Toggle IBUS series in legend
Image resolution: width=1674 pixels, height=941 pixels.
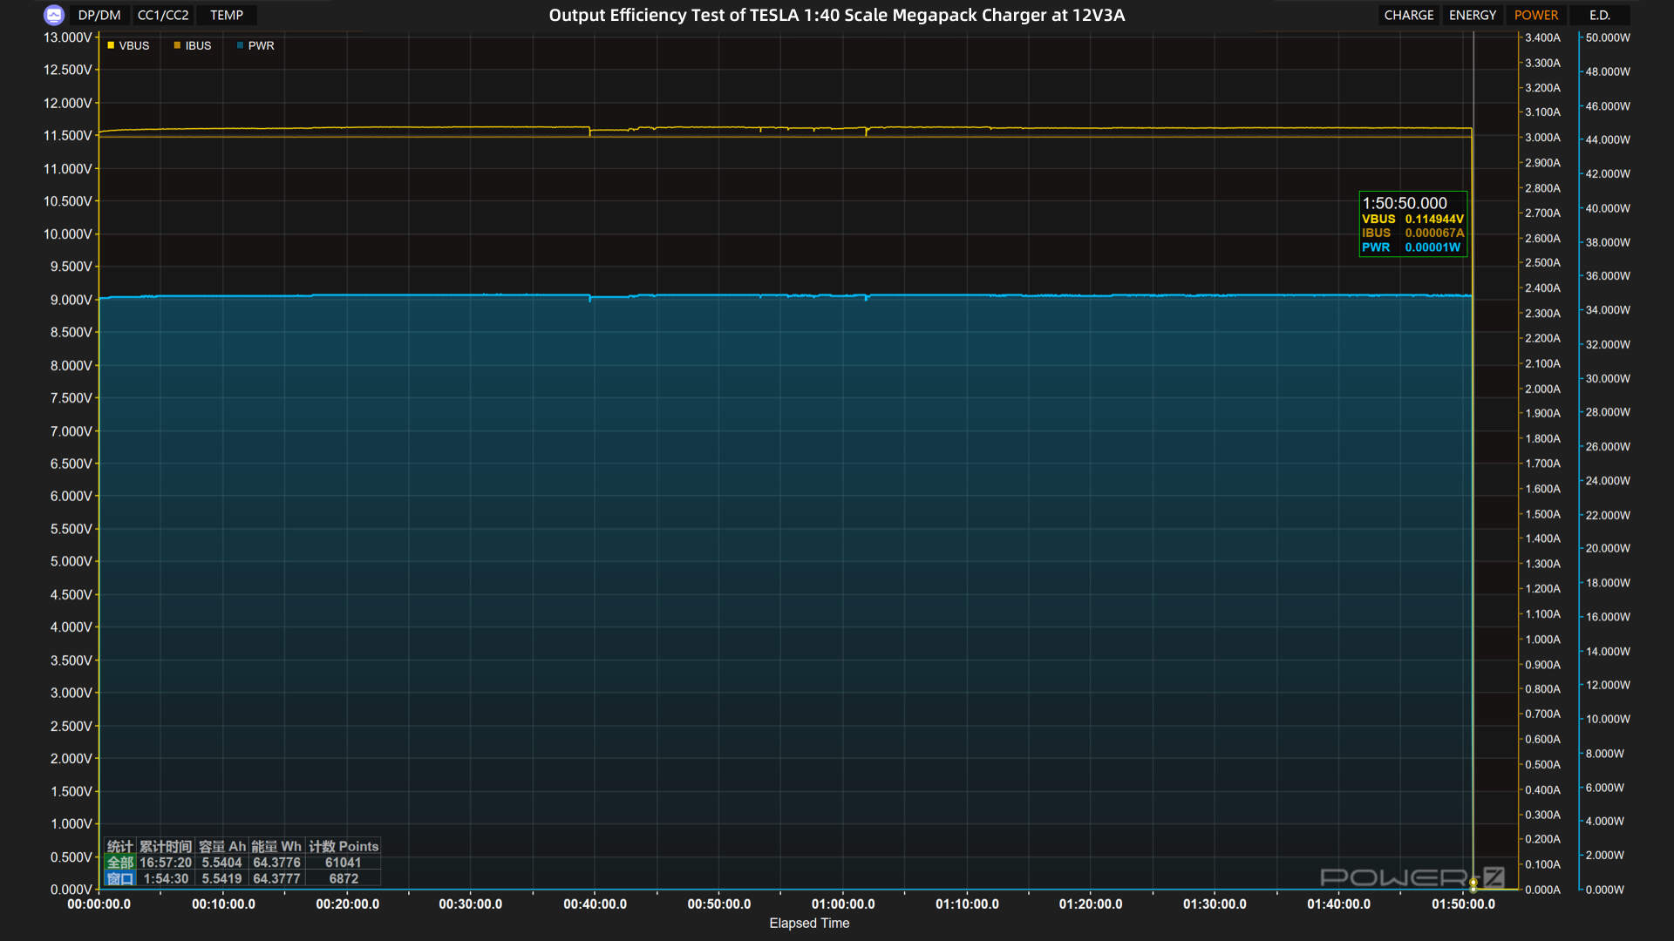coord(193,45)
